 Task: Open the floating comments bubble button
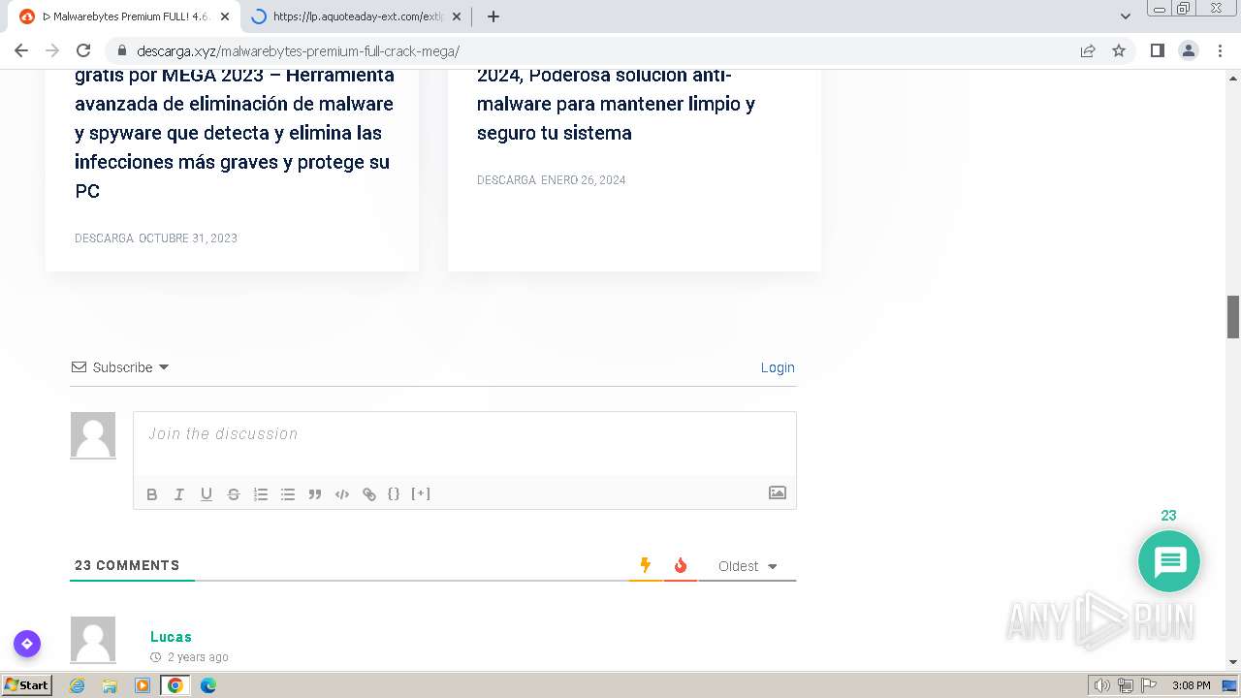tap(1169, 561)
